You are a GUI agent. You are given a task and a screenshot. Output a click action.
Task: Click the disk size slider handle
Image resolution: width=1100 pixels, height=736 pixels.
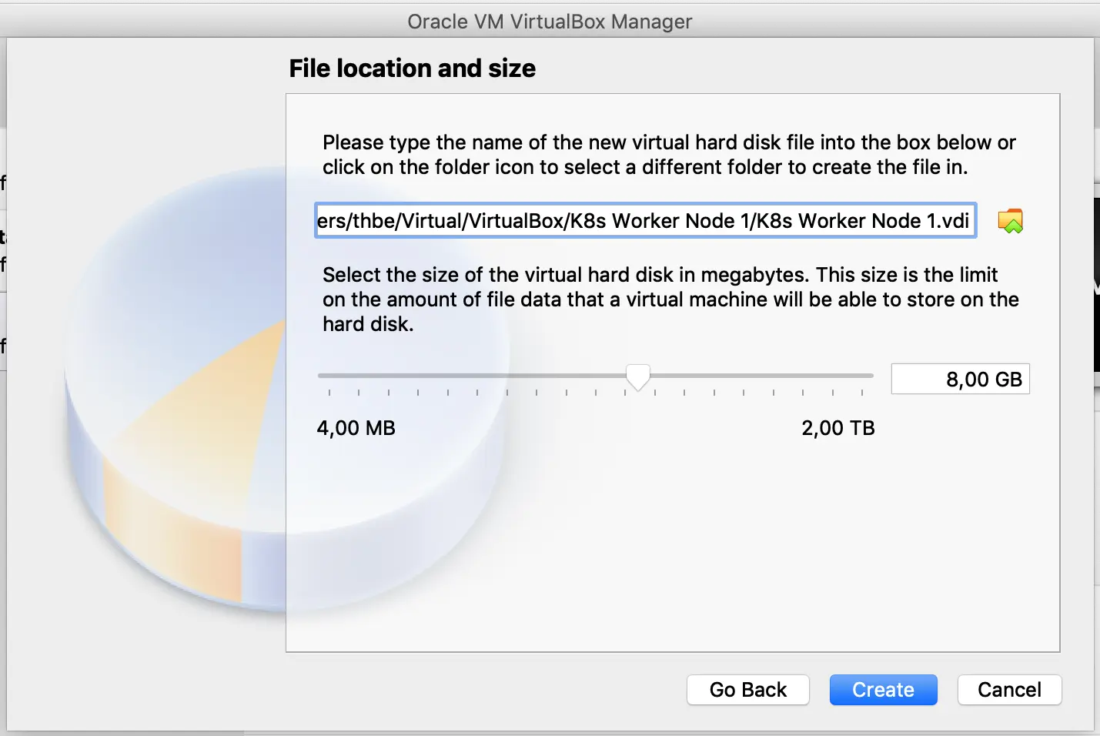point(637,377)
